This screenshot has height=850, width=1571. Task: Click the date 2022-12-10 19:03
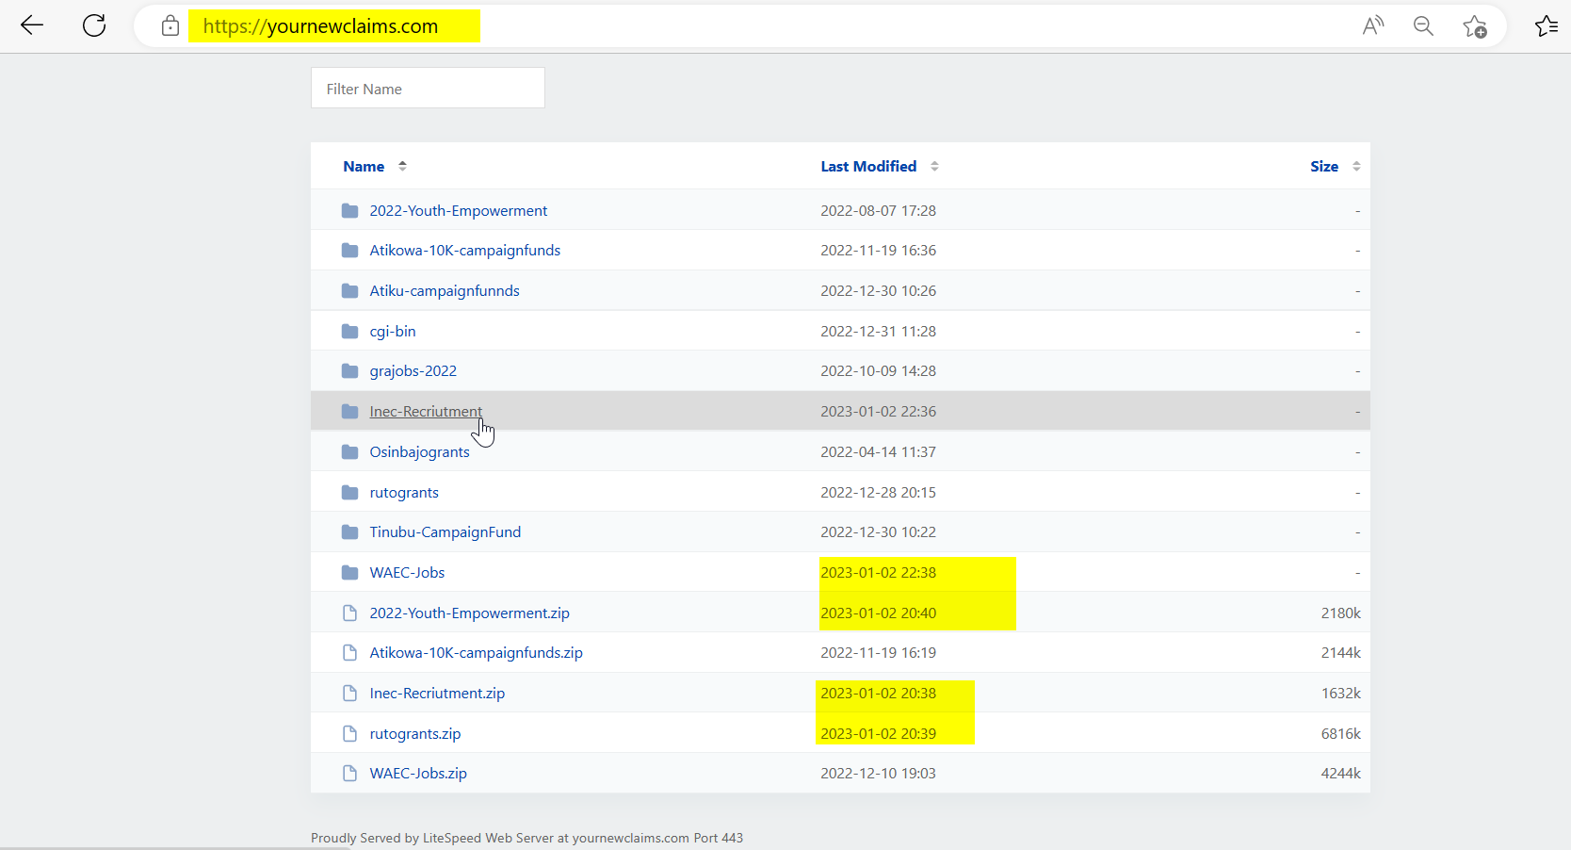(x=879, y=773)
